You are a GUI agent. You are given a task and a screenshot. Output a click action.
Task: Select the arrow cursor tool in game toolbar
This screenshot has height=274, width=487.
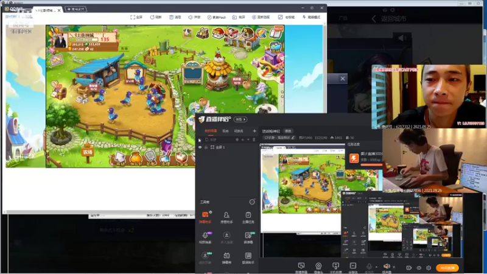click(119, 159)
